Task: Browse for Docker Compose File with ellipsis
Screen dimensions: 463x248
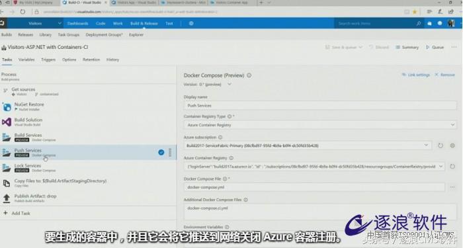Action: click(x=452, y=187)
